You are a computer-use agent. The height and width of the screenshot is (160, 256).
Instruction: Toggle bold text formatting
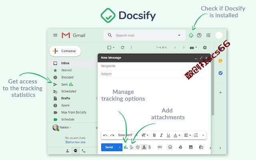tap(154, 135)
